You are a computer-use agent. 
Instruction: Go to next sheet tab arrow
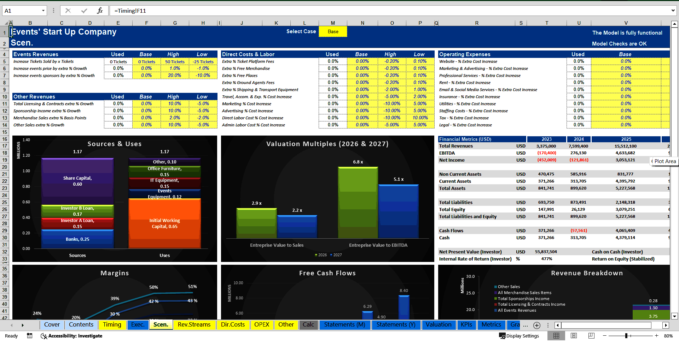coord(23,325)
